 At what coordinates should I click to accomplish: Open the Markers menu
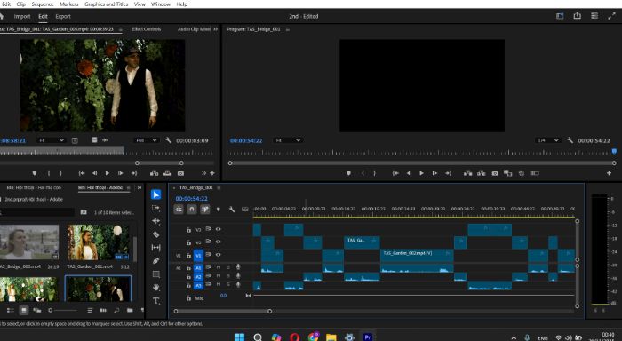pos(69,4)
